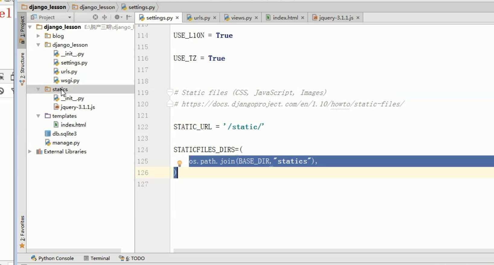Select settings.py in the project tree
This screenshot has height=265, width=494.
74,63
